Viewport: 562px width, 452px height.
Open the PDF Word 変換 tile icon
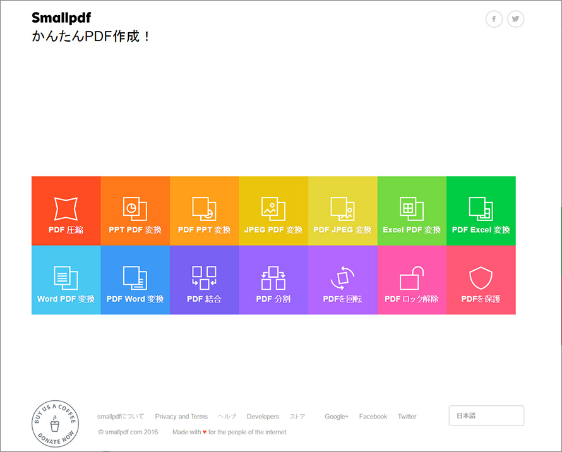tap(135, 277)
